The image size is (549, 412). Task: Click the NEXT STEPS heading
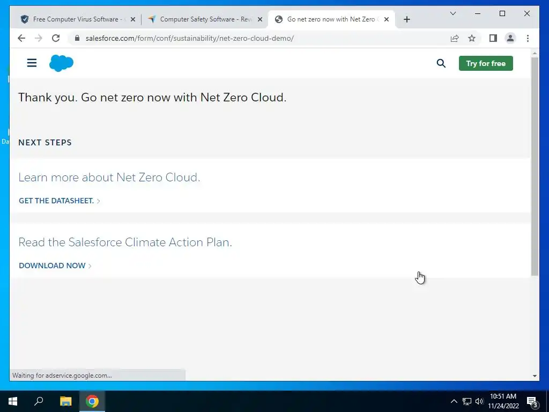[x=45, y=143]
